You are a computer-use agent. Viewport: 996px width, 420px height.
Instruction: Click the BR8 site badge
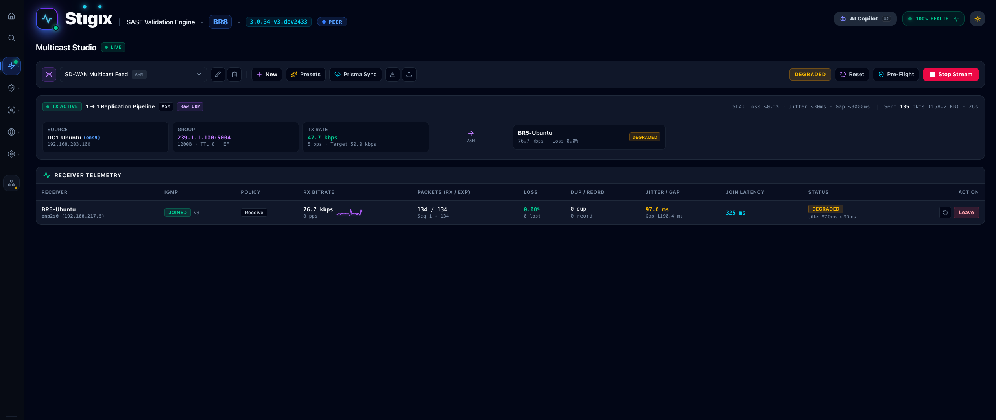point(220,22)
